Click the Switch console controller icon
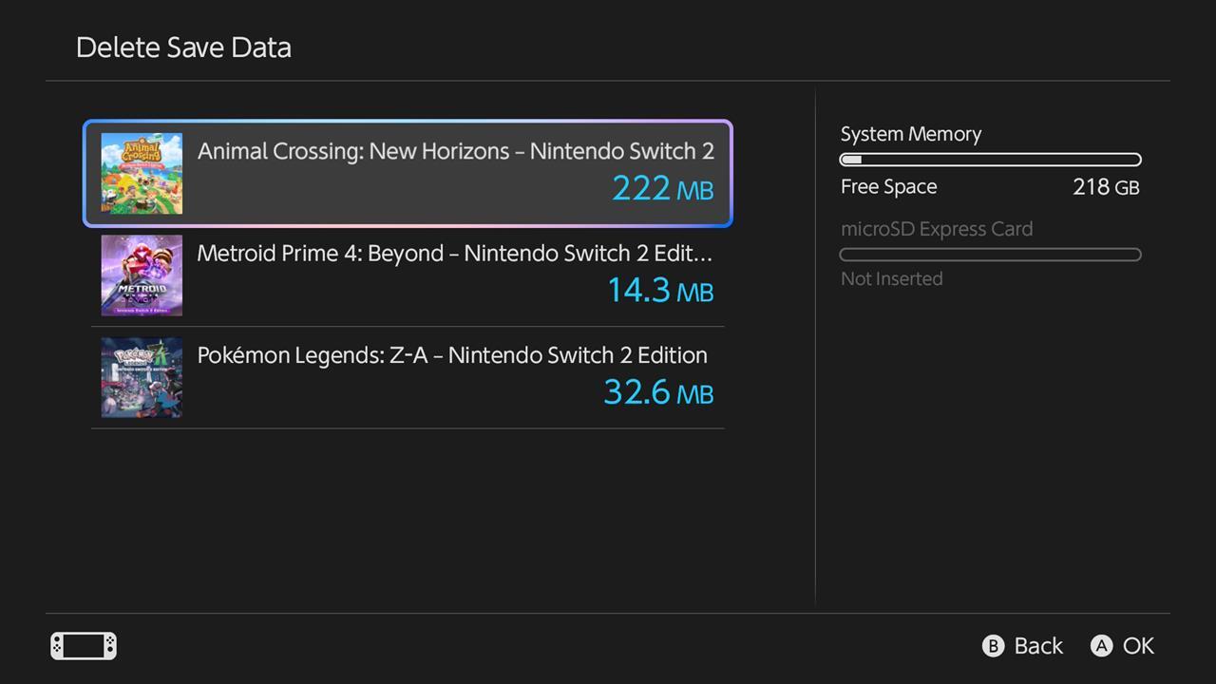Screen dimensions: 1216x684 pos(84,646)
